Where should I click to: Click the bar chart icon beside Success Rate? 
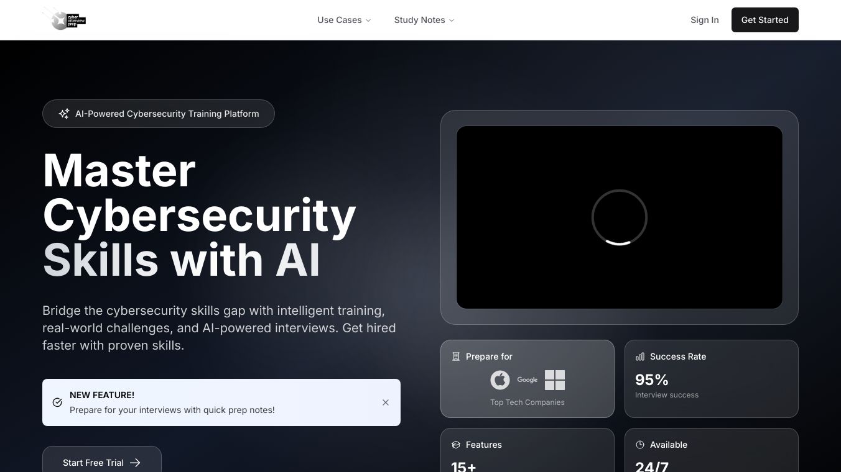pos(640,356)
